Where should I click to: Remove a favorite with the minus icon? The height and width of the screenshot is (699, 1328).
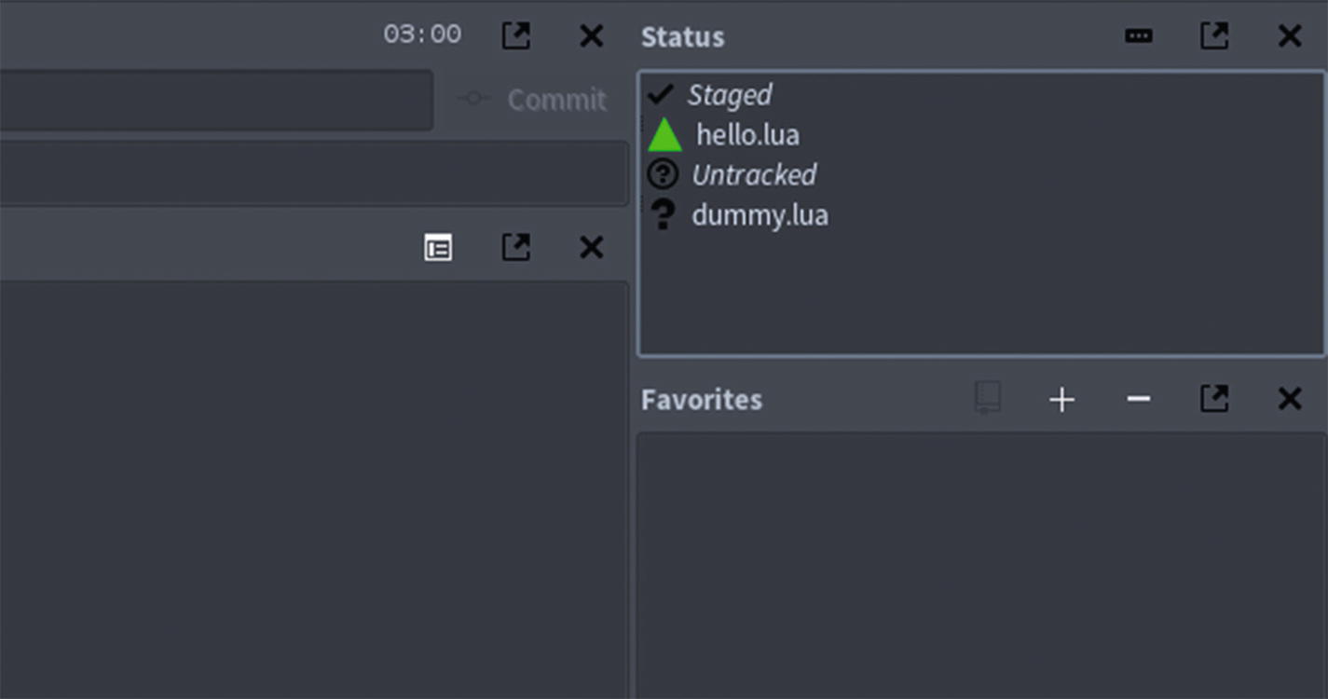(1138, 400)
